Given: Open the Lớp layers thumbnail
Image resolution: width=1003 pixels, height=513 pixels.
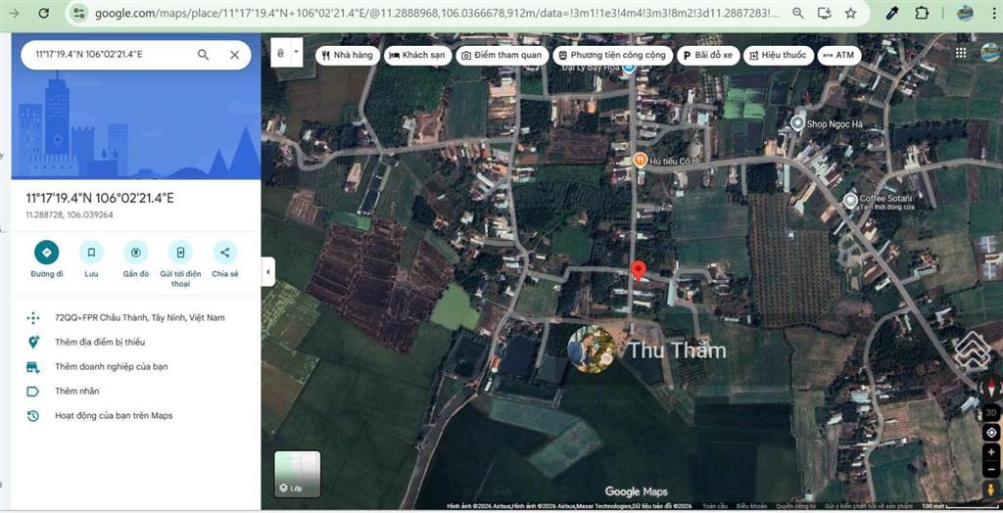Looking at the screenshot, I should (298, 474).
